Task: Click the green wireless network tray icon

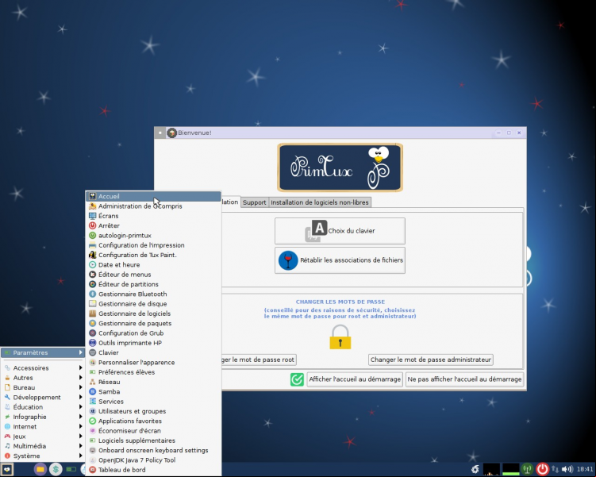Action: click(x=527, y=469)
